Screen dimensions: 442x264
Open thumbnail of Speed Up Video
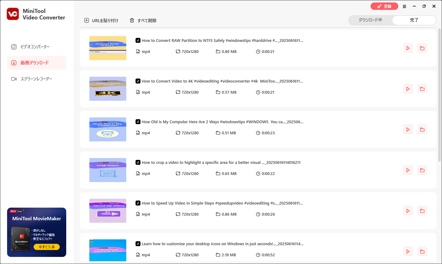tap(108, 211)
